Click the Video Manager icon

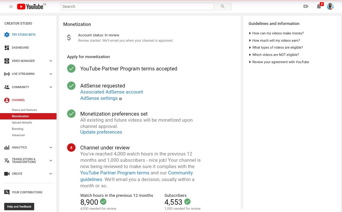click(7, 61)
